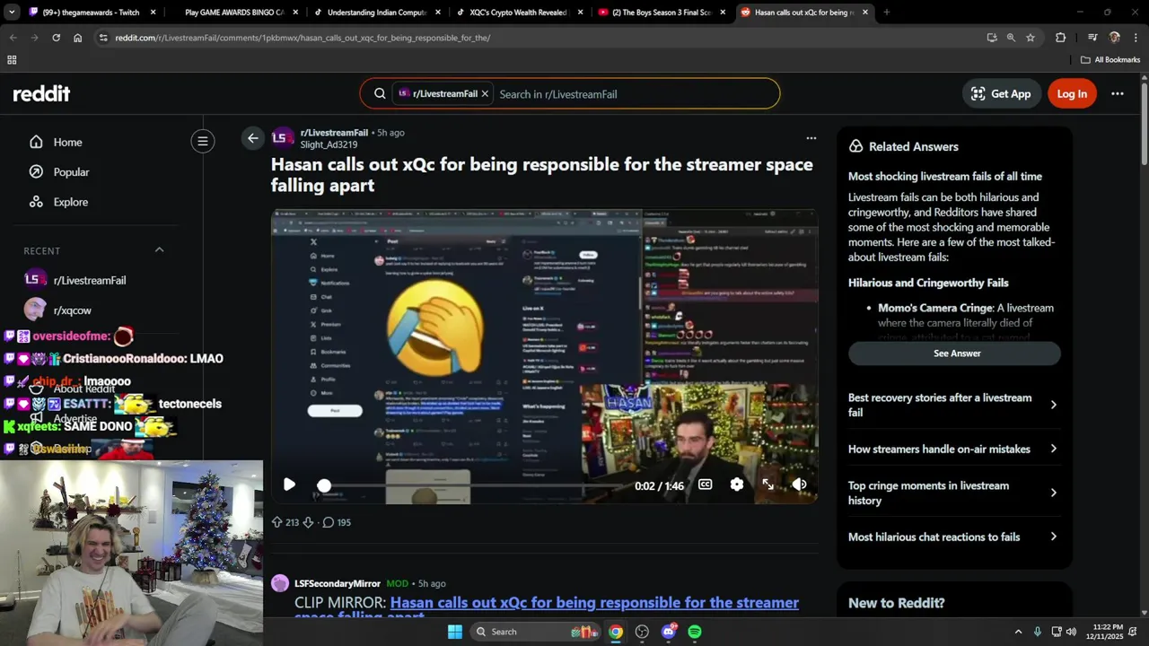The width and height of the screenshot is (1149, 646).
Task: Expand Most hilarious chat reactions to fails
Action: pyautogui.click(x=953, y=537)
